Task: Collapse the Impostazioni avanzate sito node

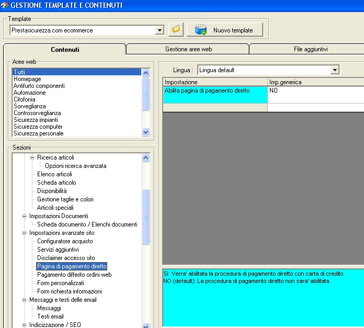Action: tap(24, 233)
